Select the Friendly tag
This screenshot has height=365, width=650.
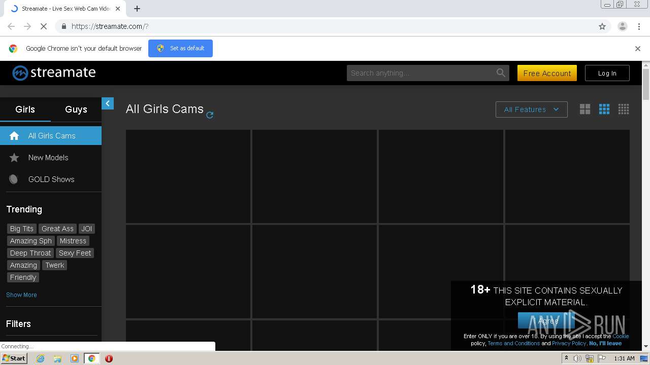point(23,277)
